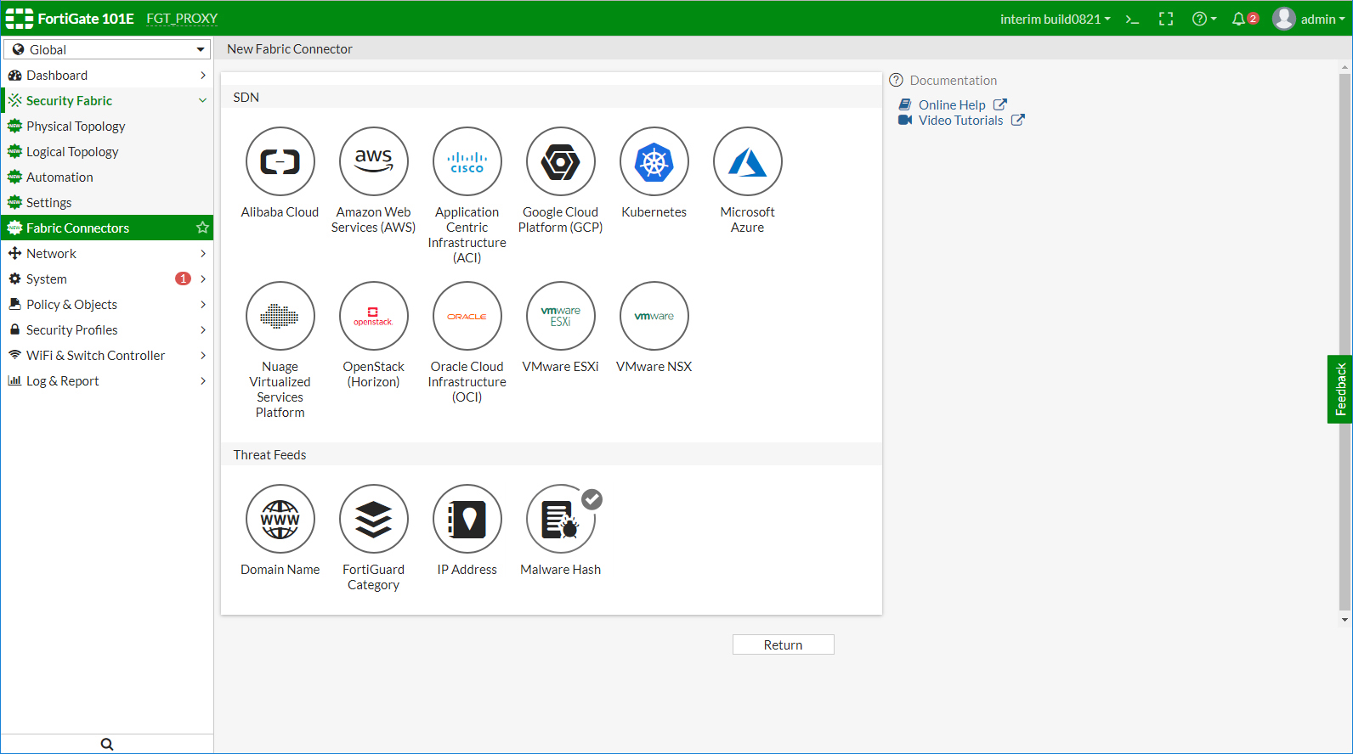The width and height of the screenshot is (1353, 754).
Task: Pick the Google Cloud Platform (GCP) connector
Action: click(x=561, y=161)
